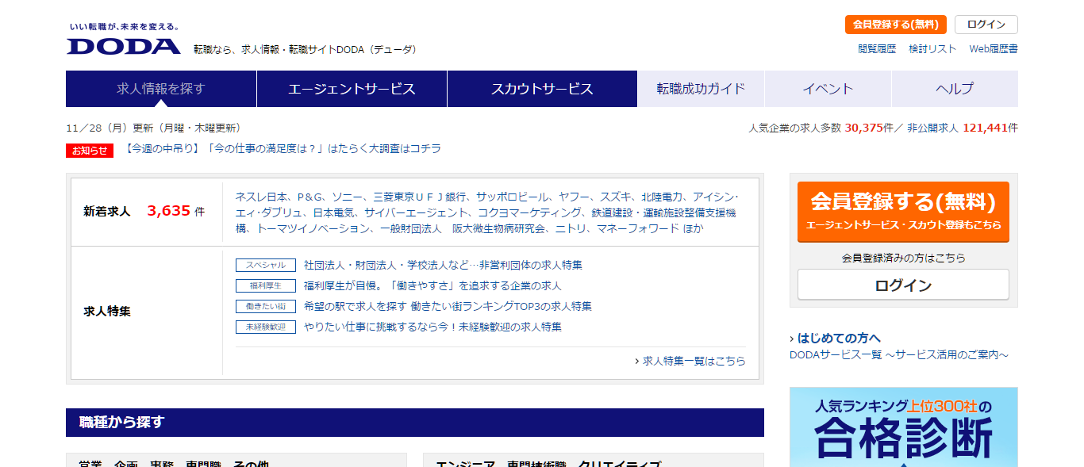
Task: Open the 閲覧履歴 link
Action: point(877,49)
